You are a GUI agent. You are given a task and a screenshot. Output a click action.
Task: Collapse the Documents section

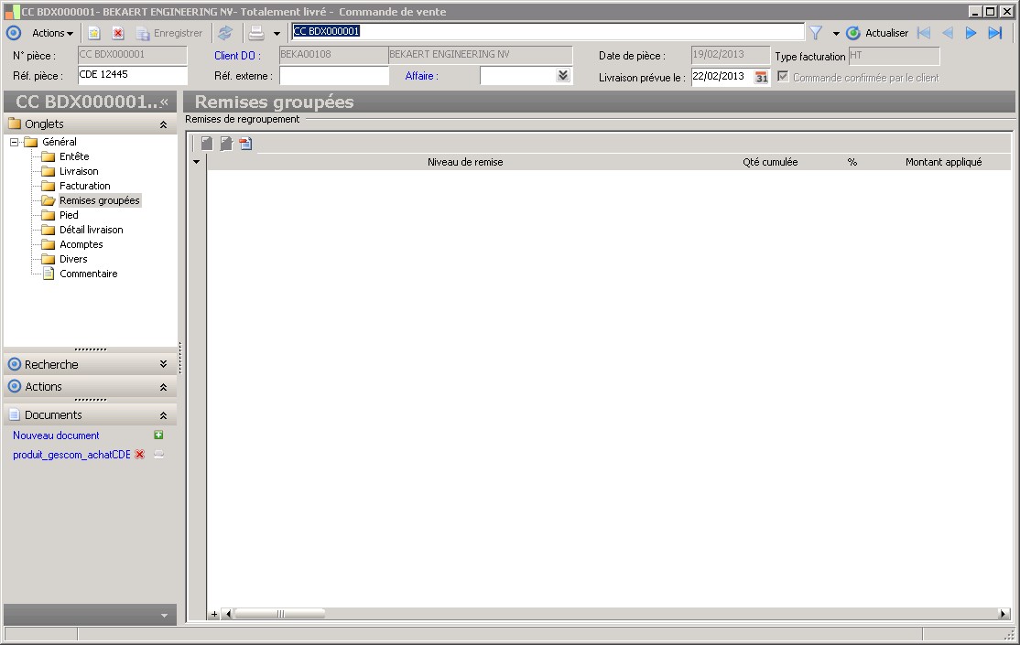click(x=163, y=415)
